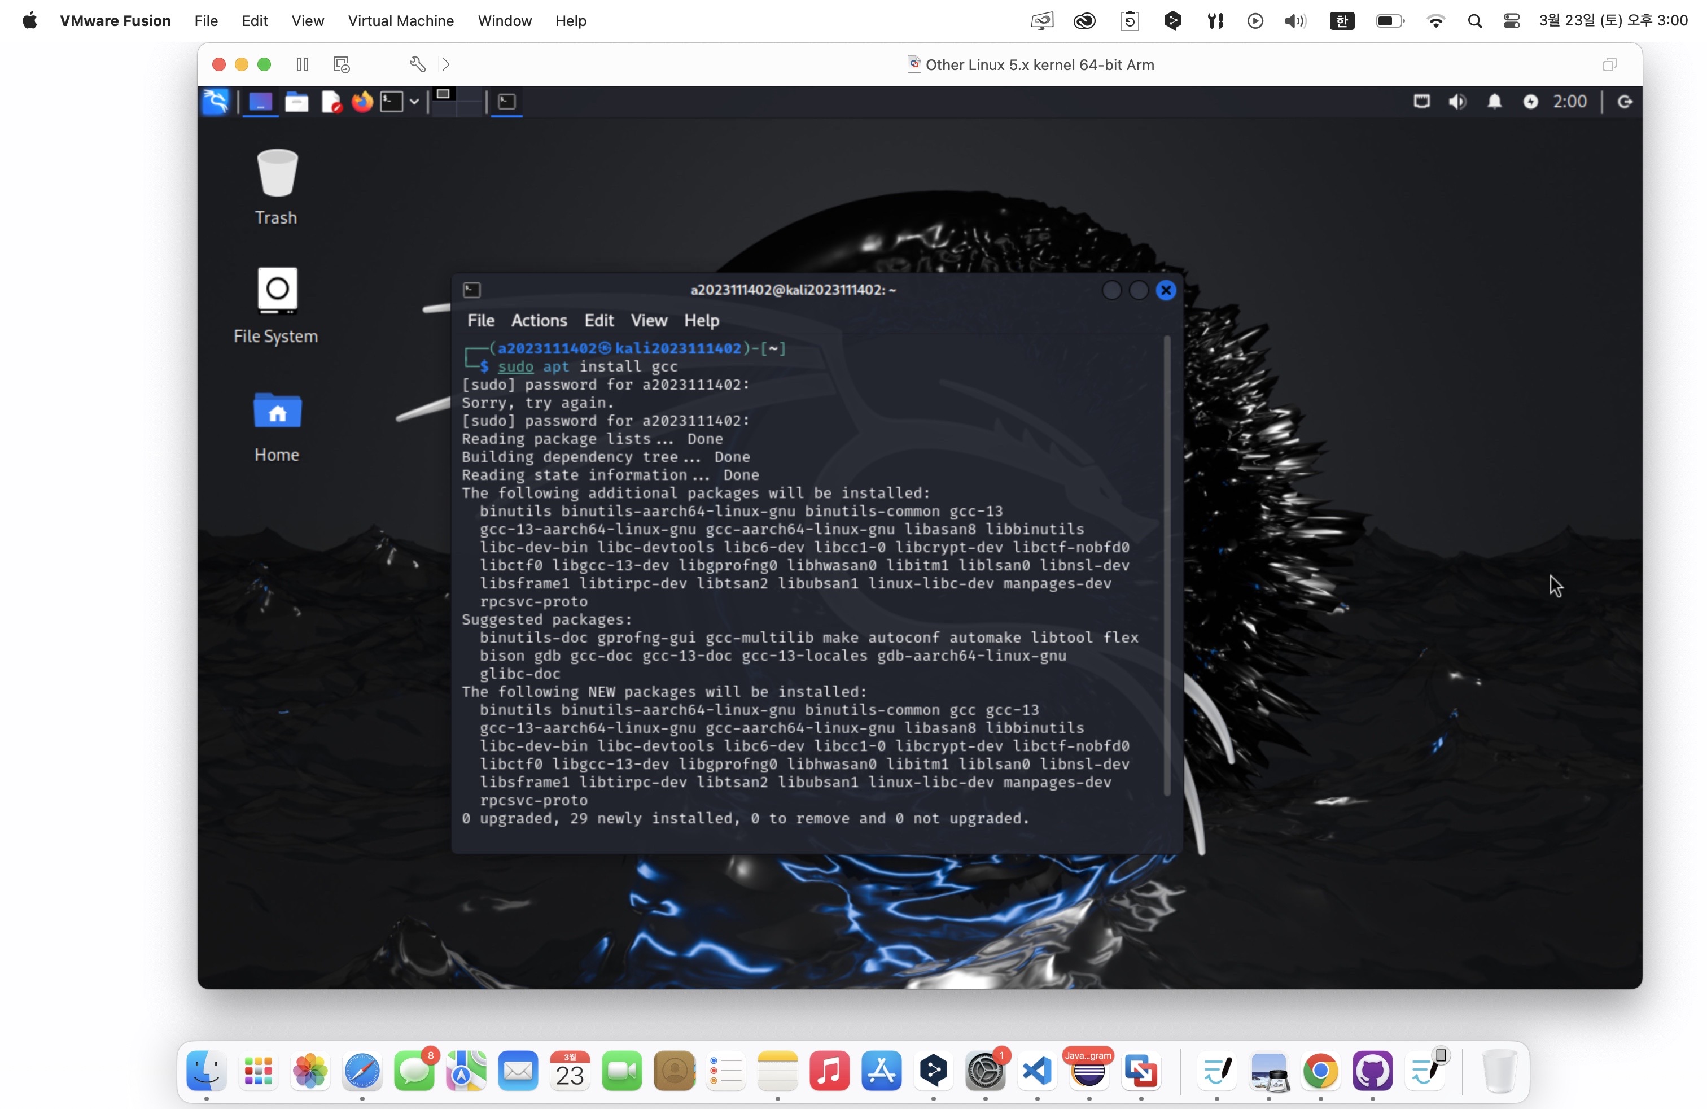Open the Kali applications menu icon

point(215,102)
